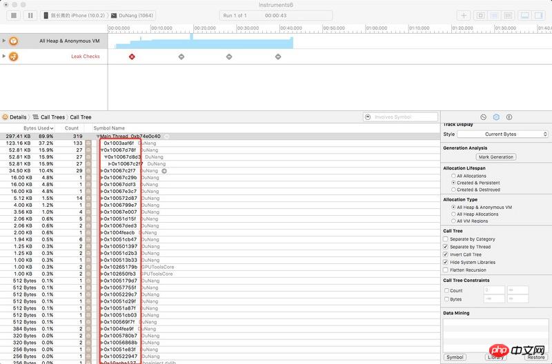Click the 00:30.000 mark on the timeline ruler
Screen dimensions: 552x364
[x=248, y=28]
